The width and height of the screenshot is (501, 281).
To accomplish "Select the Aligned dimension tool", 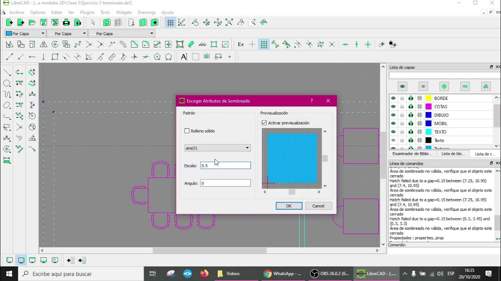I will [32, 72].
